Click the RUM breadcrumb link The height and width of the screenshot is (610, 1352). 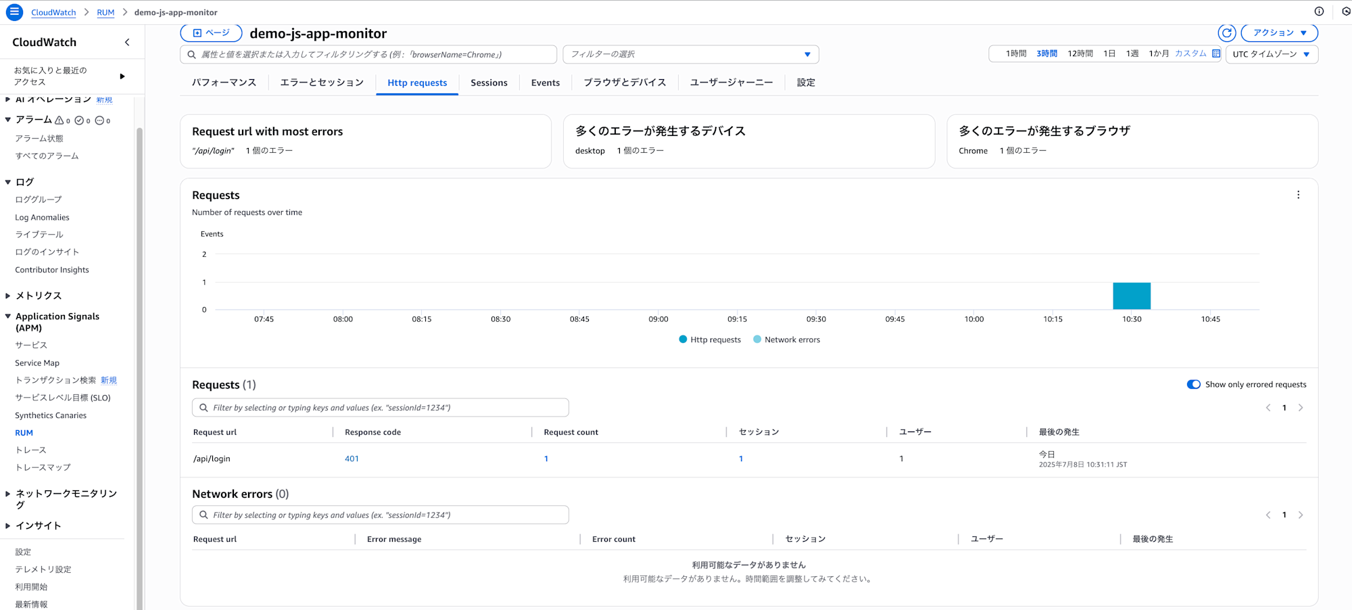click(105, 12)
